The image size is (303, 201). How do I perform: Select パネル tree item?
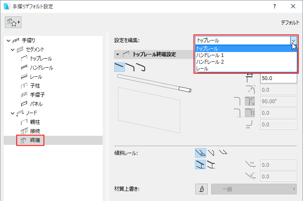[x=36, y=104]
